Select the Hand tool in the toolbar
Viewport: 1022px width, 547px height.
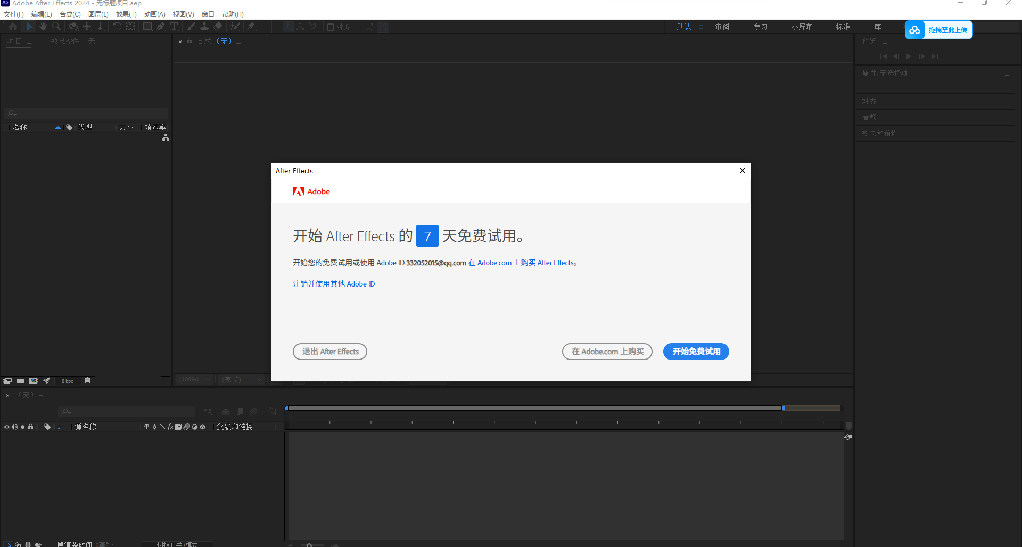coord(43,26)
